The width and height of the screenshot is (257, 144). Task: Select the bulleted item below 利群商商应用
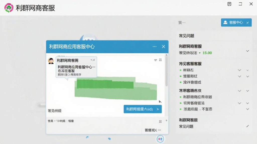(x=194, y=103)
